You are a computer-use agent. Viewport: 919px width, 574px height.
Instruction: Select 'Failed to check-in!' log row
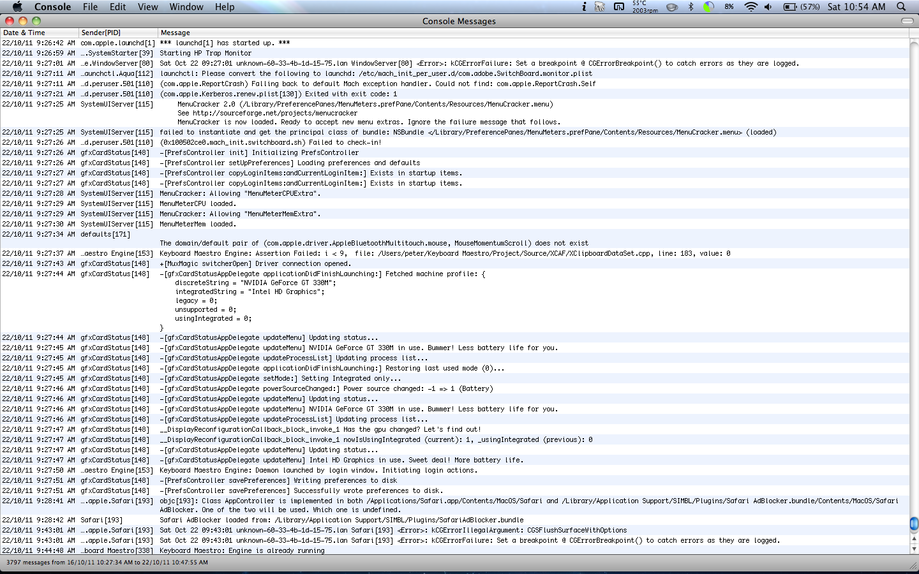454,142
